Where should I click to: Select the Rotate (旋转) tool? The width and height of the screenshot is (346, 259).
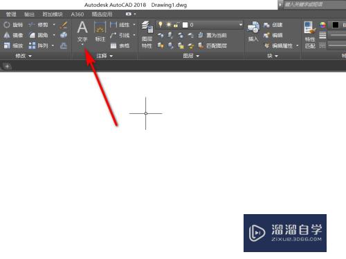(13, 25)
